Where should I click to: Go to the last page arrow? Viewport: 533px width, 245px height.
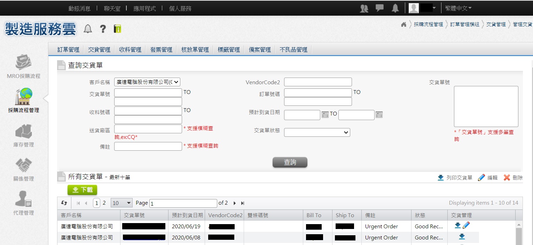tap(243, 203)
